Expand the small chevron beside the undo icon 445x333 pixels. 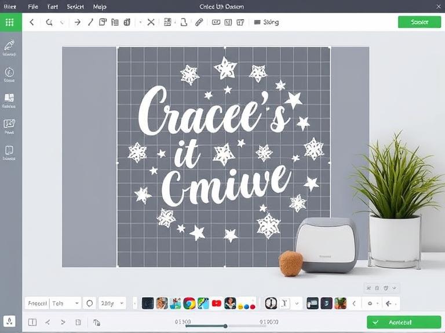pyautogui.click(x=63, y=22)
